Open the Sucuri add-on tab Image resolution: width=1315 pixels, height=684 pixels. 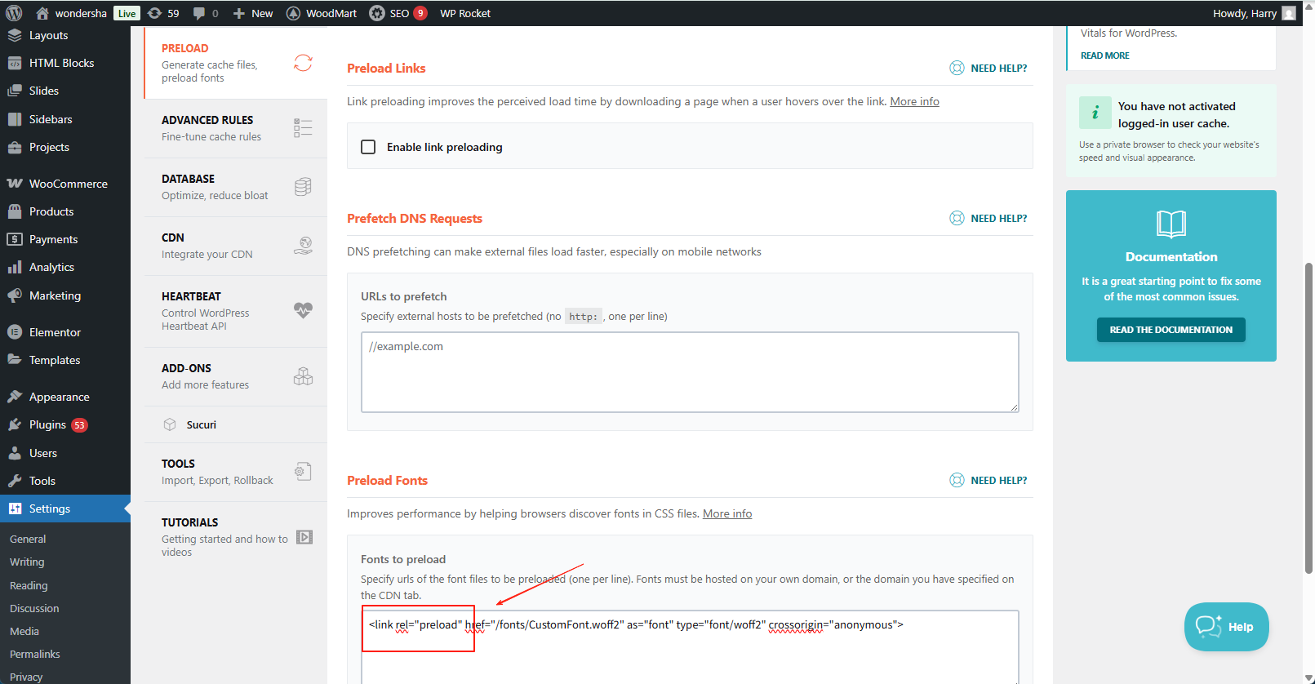tap(236, 424)
